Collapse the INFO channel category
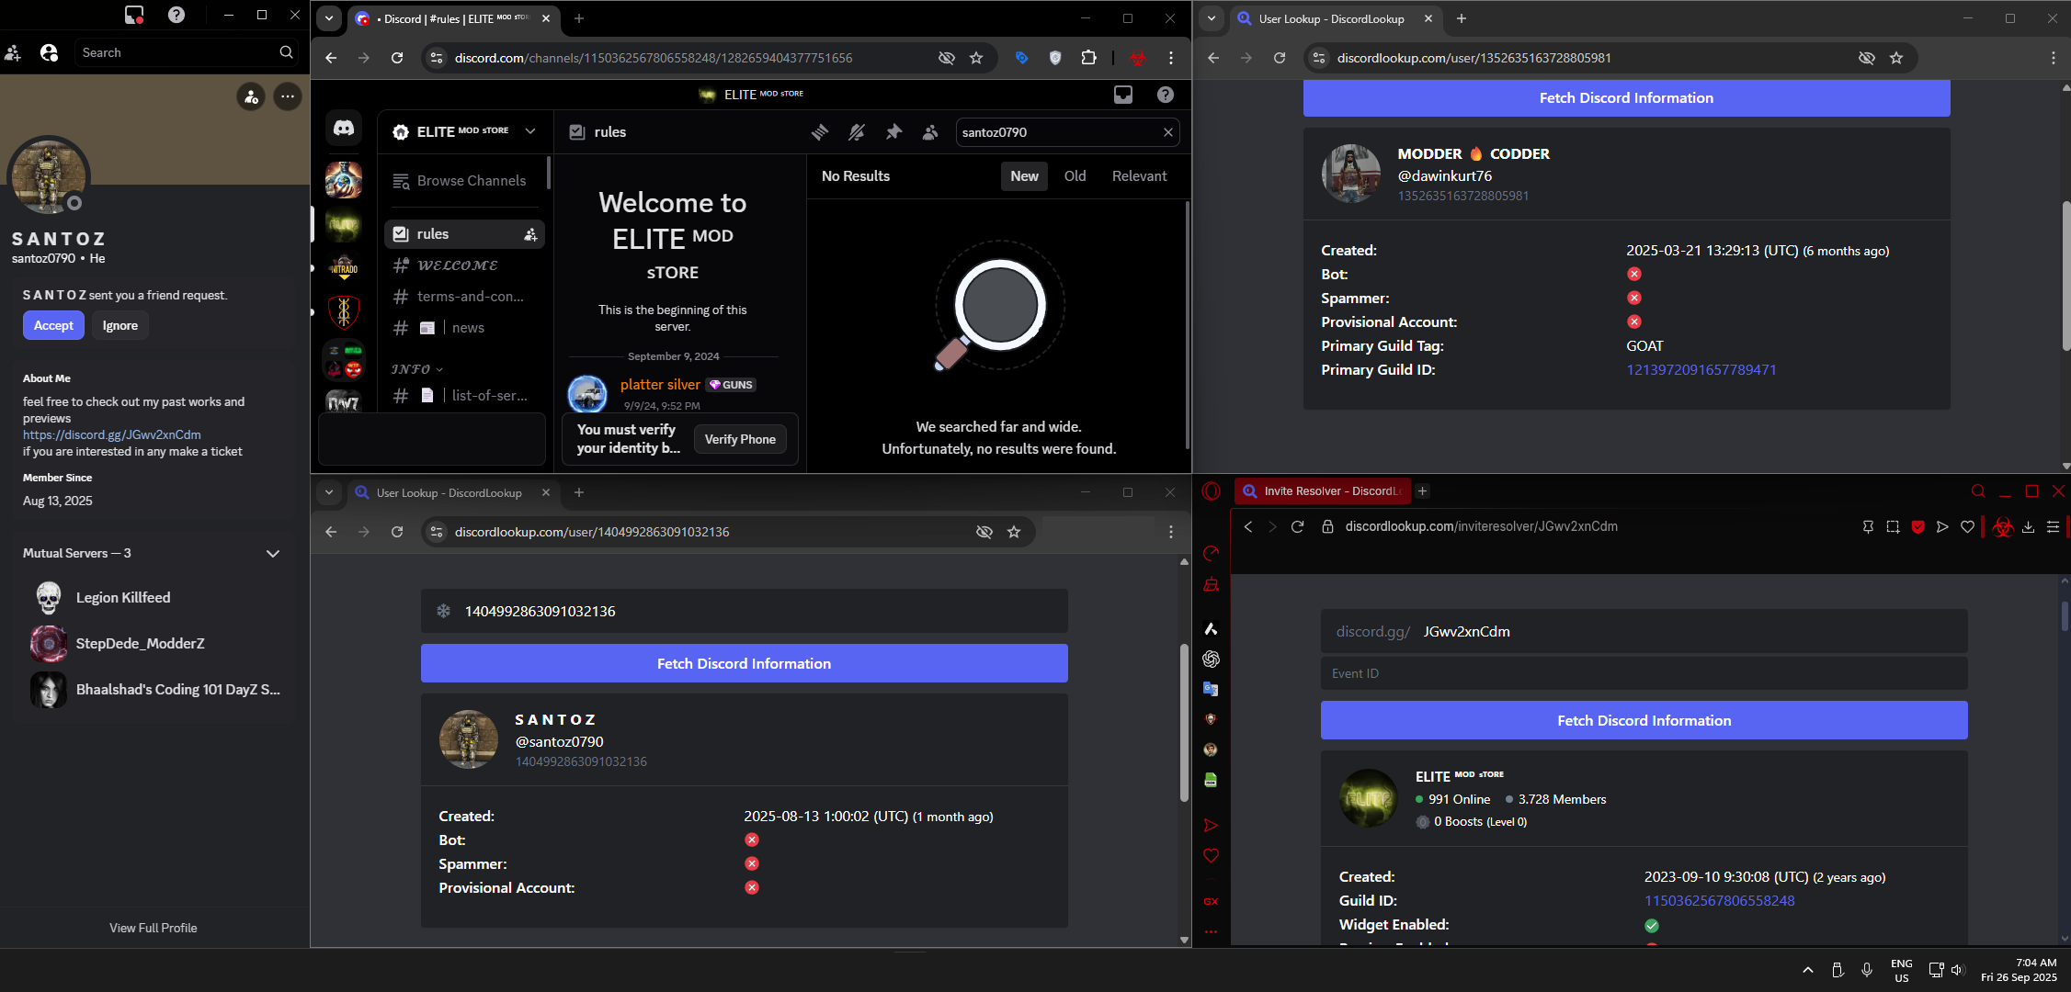2071x992 pixels. 417,369
